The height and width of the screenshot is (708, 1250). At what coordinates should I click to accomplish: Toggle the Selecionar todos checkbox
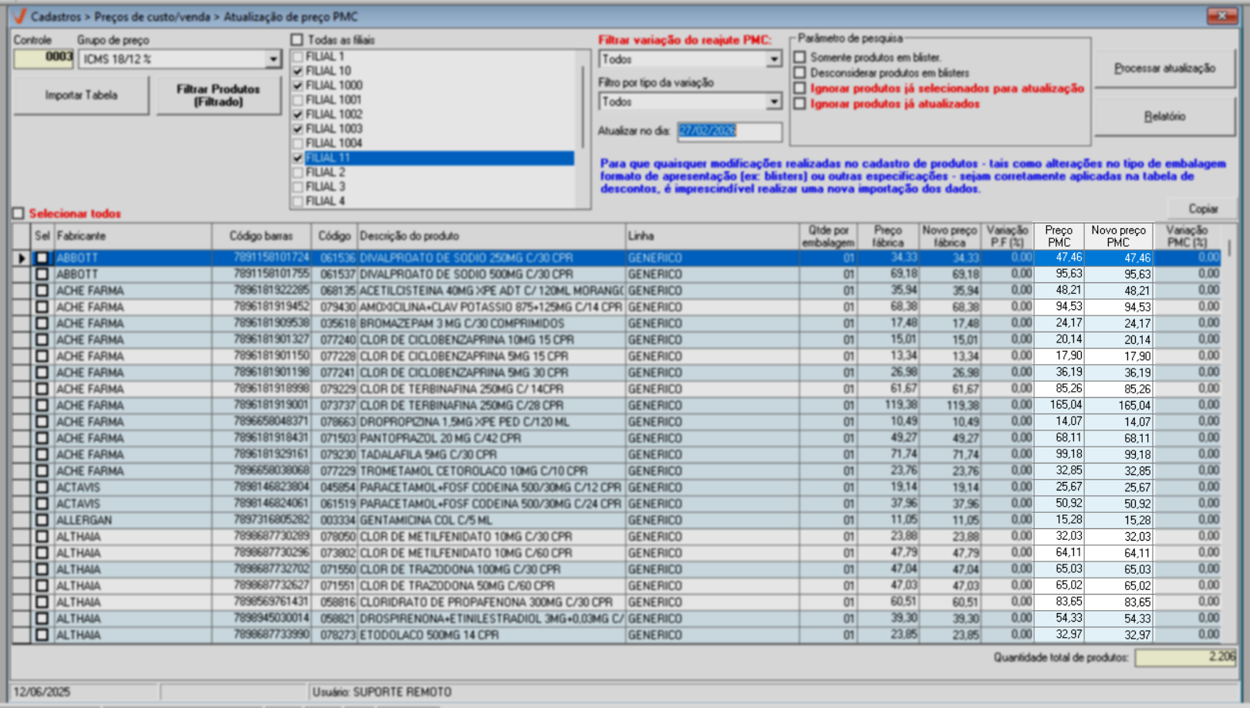[x=19, y=214]
